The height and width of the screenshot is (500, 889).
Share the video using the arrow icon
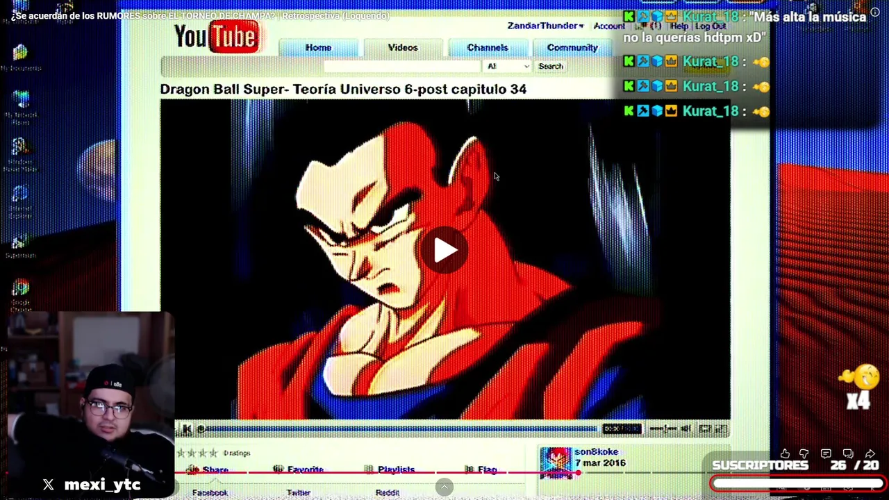[x=870, y=453]
